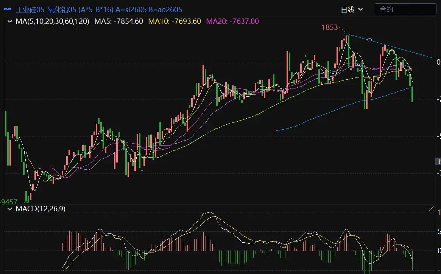This screenshot has width=441, height=274.
Task: Click the 9457 low price label
Action: pos(9,201)
